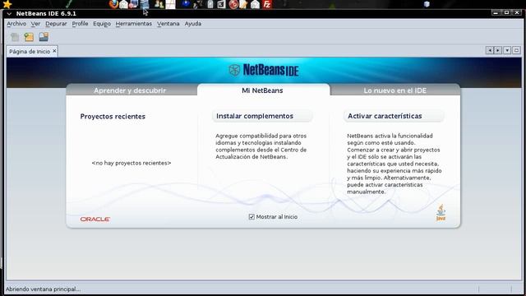Select the Mi NetBeans tab

[263, 90]
